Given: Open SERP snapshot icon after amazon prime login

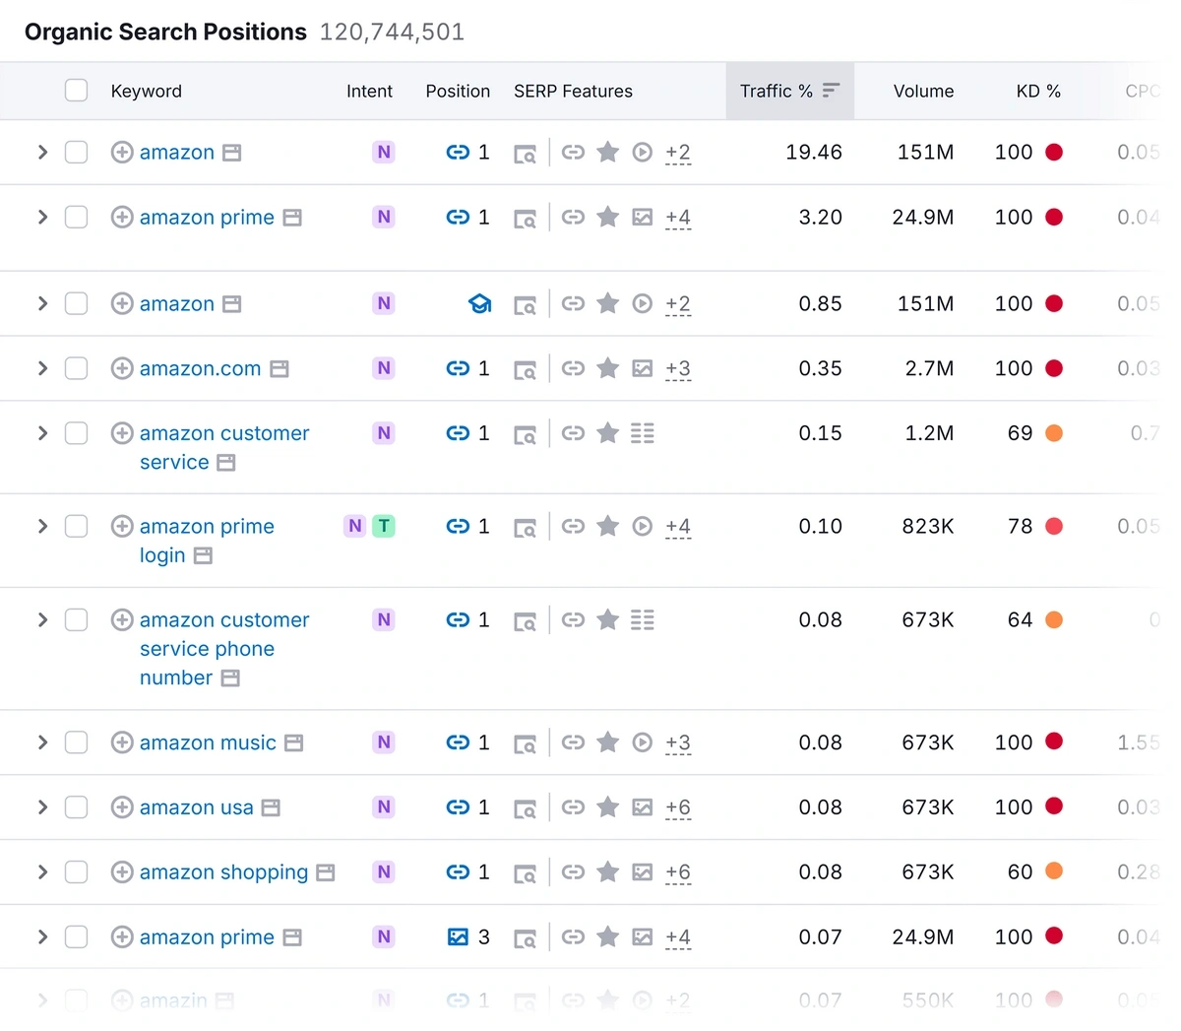Looking at the screenshot, I should [204, 556].
